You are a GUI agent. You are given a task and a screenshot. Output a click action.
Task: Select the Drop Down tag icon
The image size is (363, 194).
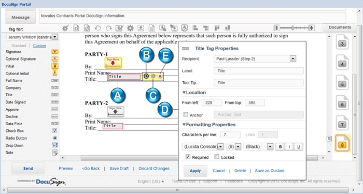coord(55,145)
